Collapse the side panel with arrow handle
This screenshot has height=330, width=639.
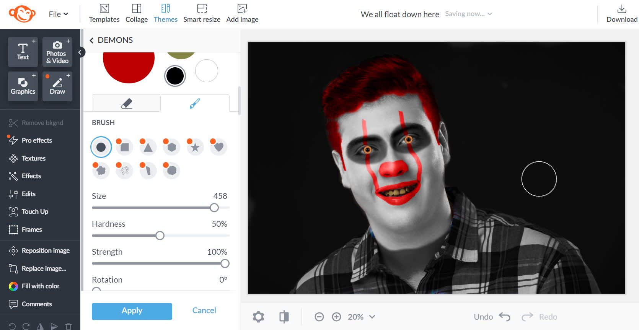coord(80,52)
